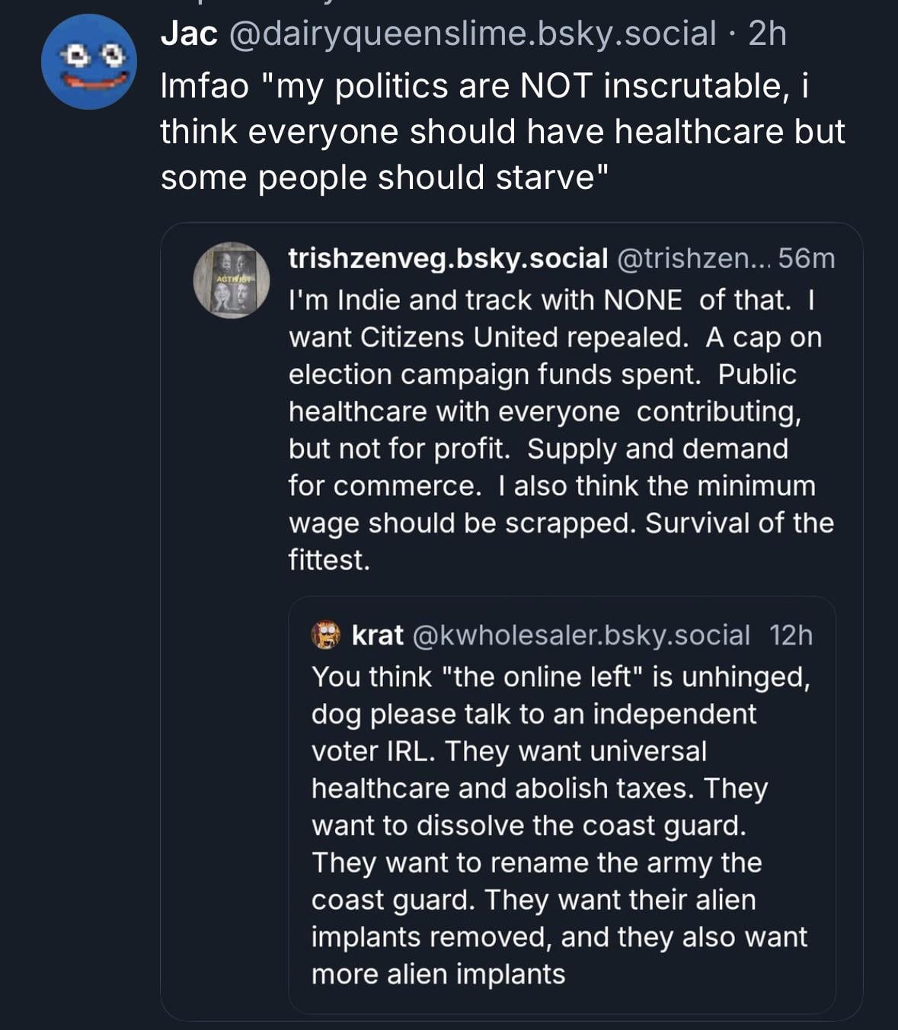Click trishzenveg's circular profile avatar

click(232, 280)
